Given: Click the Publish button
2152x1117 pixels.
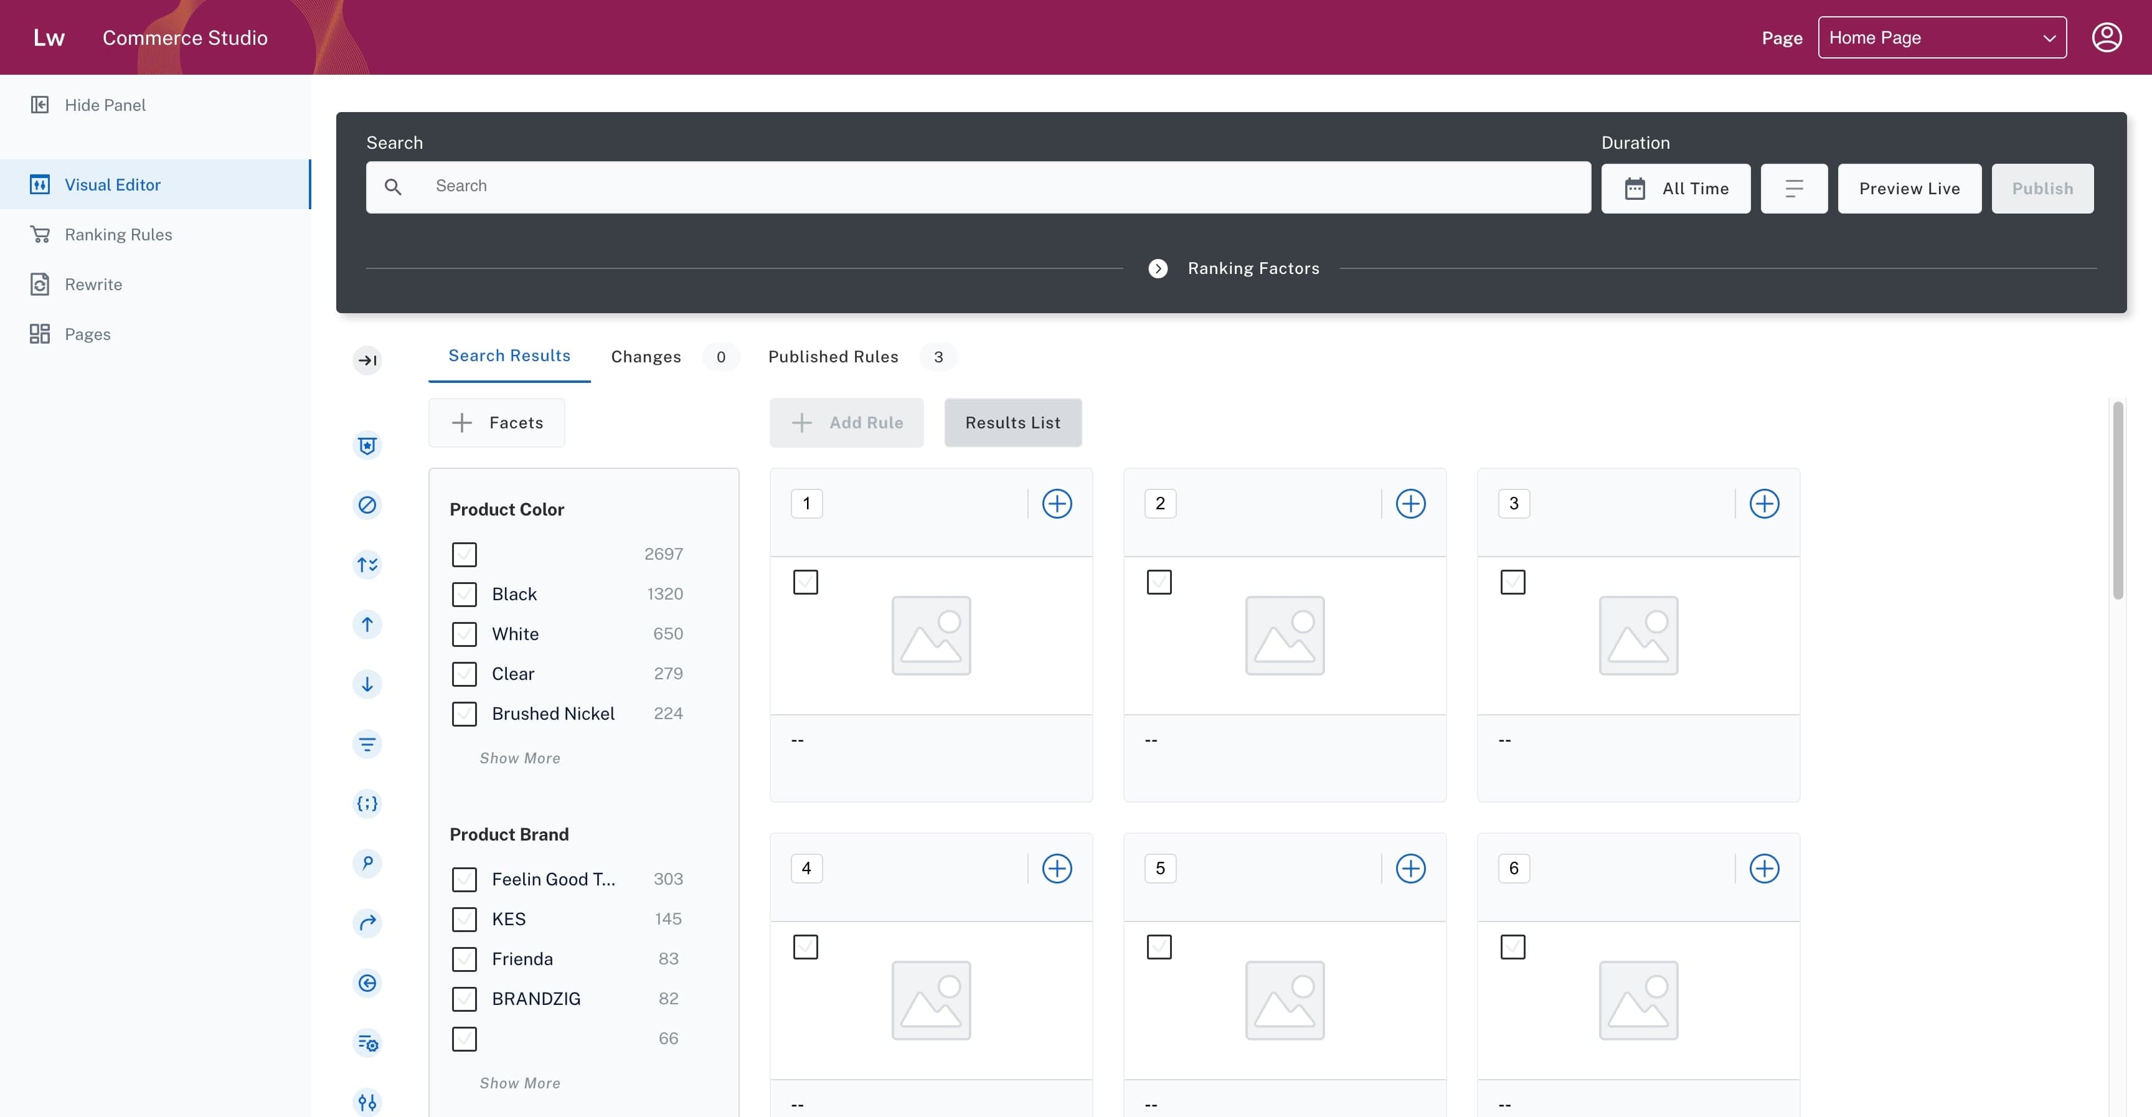Looking at the screenshot, I should click(x=2042, y=189).
